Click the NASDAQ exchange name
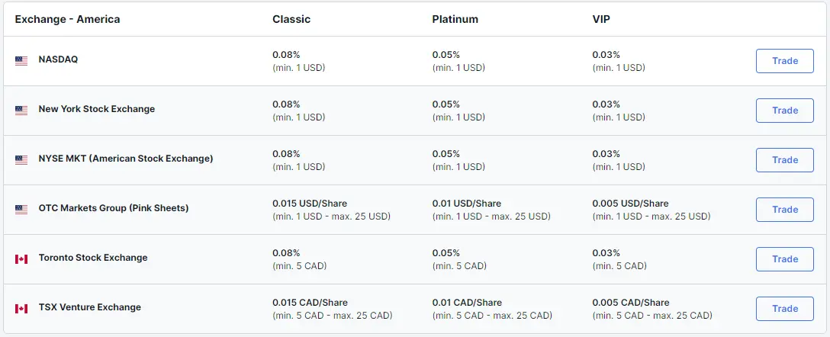Screen dimensions: 830x337 pos(58,59)
